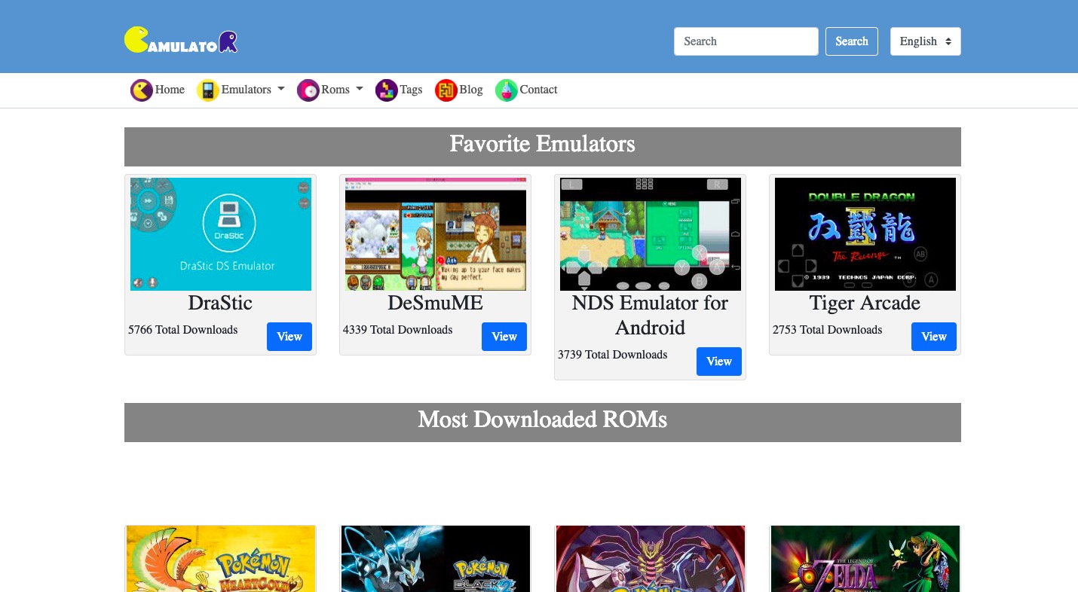Click the red maze Blog icon

(446, 90)
